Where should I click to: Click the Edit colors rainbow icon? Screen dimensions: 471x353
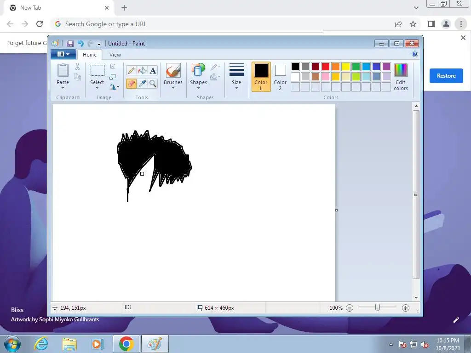pos(401,70)
